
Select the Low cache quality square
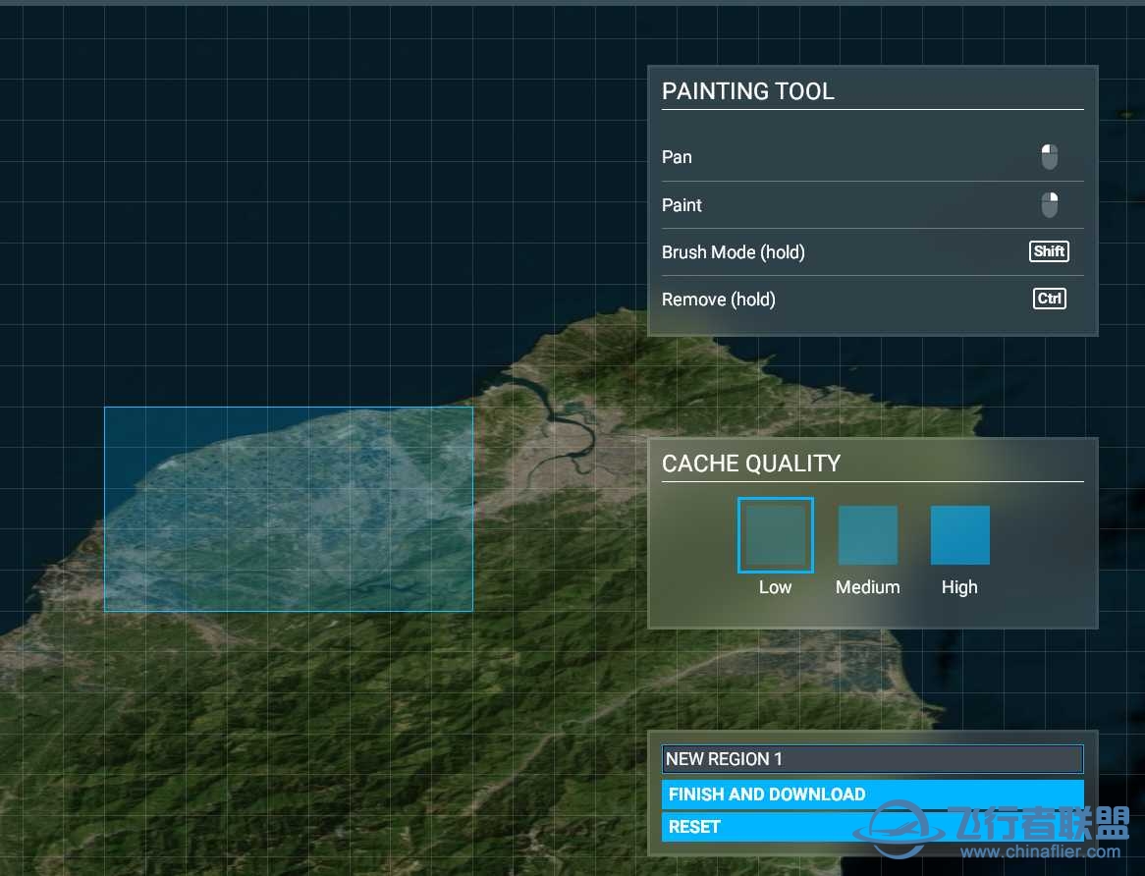[775, 535]
